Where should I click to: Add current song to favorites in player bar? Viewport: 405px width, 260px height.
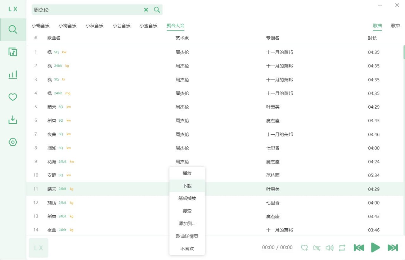coord(304,248)
